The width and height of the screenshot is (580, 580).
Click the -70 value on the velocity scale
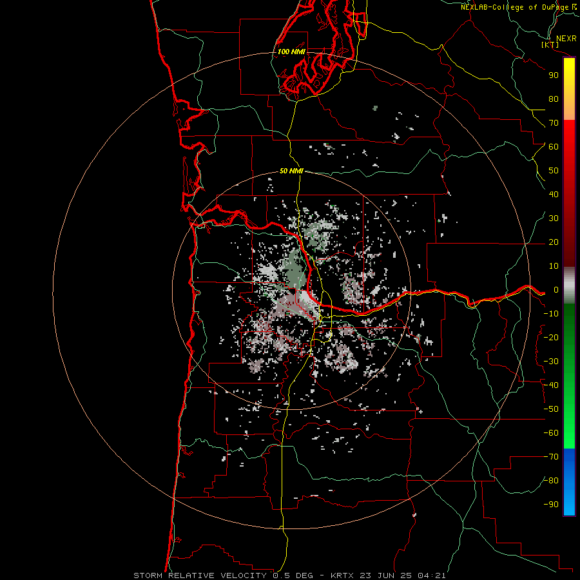pos(551,457)
